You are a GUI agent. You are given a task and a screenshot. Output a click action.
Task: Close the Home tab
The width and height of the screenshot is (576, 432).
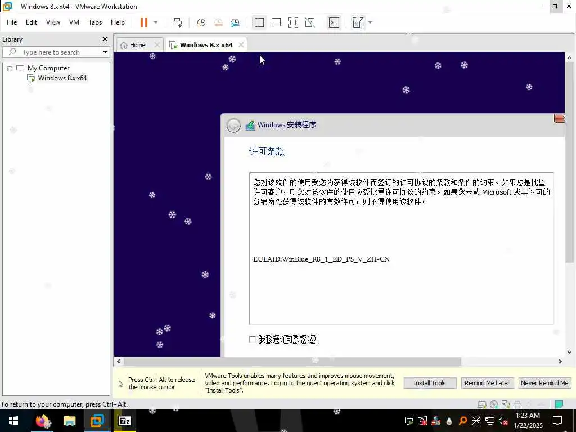point(157,45)
